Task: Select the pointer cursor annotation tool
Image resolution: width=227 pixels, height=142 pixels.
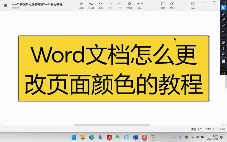Action: tap(223, 8)
